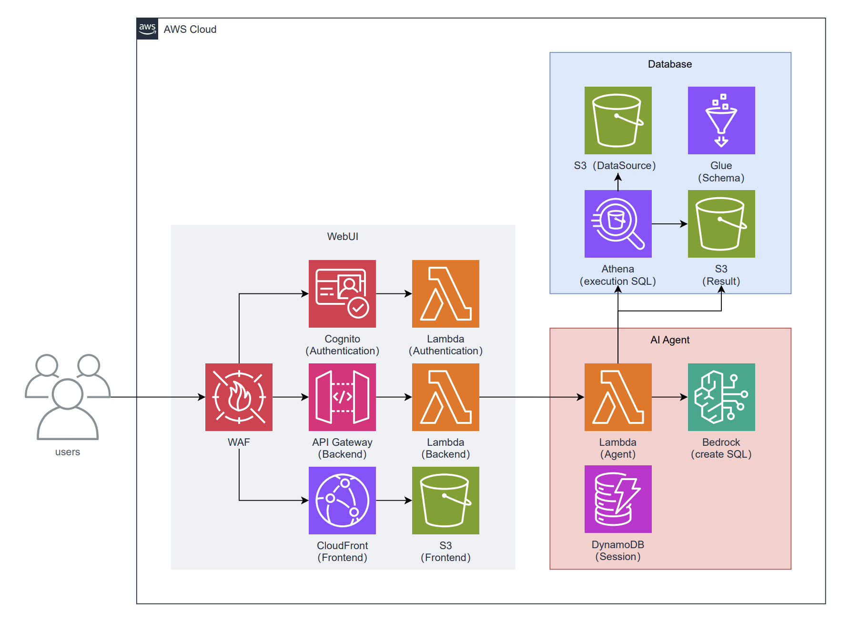This screenshot has height=622, width=850.
Task: Click the users group icon
Action: [68, 396]
